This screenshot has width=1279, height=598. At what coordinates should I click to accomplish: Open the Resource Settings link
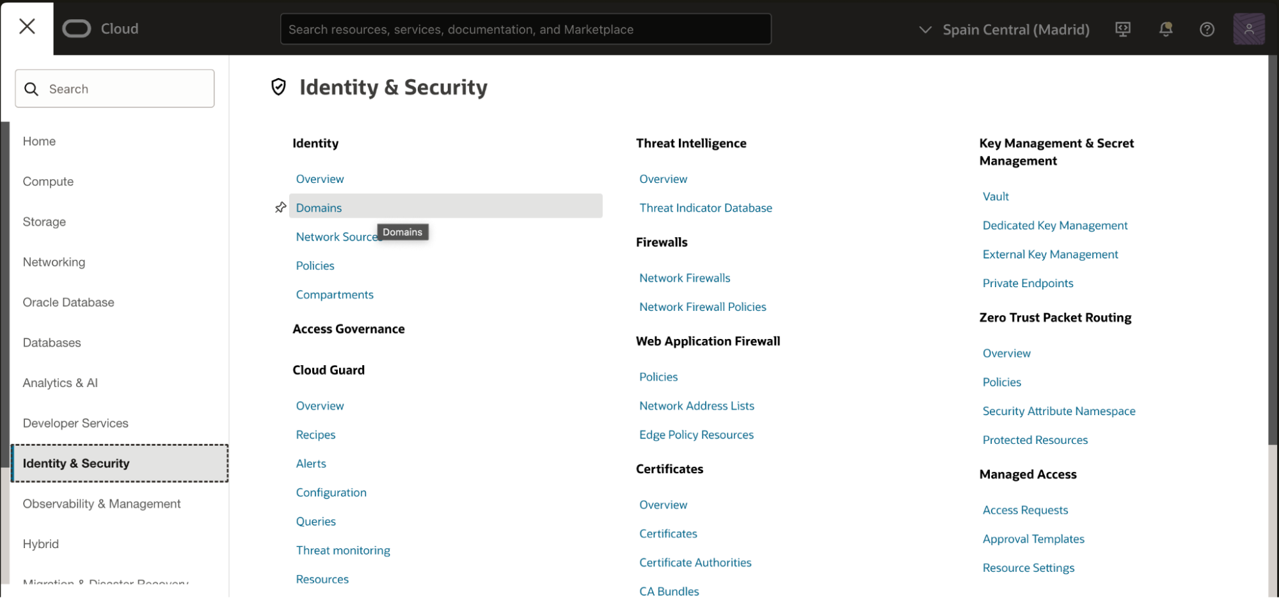1029,568
